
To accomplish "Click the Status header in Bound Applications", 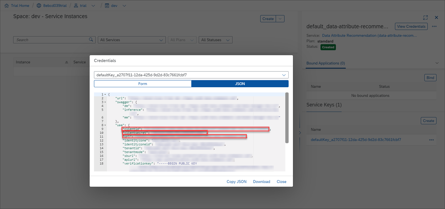I will pyautogui.click(x=384, y=87).
